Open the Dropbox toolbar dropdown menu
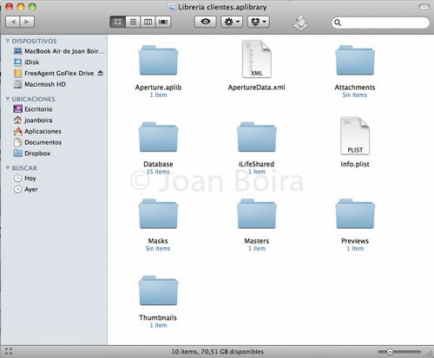The image size is (434, 358). click(x=259, y=22)
